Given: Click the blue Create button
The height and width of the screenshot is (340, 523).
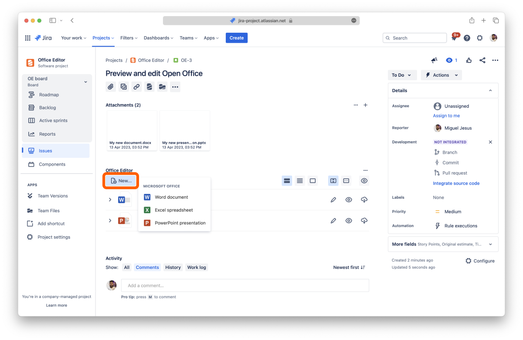Looking at the screenshot, I should point(237,38).
